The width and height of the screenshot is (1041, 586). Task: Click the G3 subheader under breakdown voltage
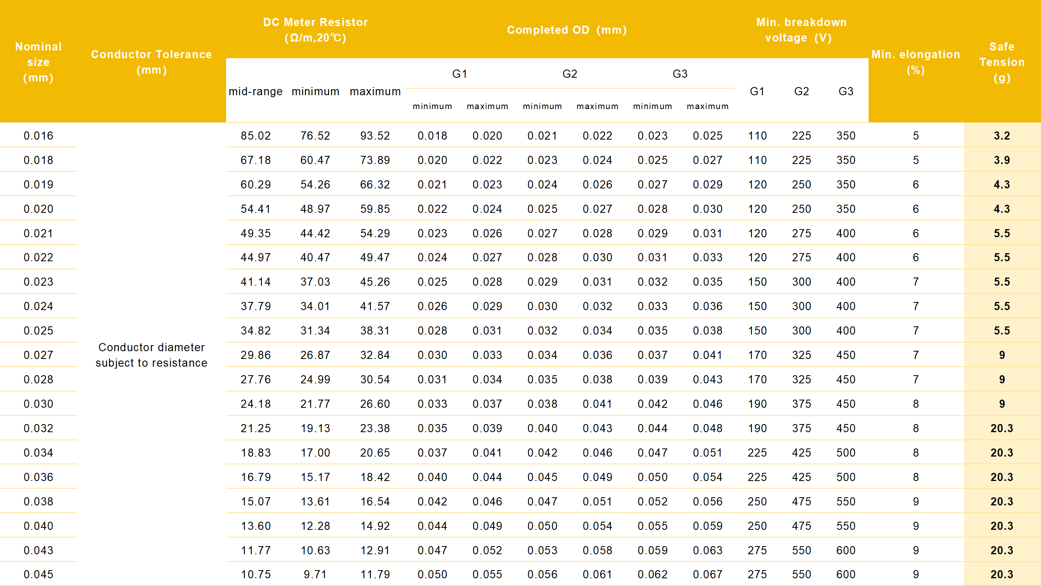846,91
